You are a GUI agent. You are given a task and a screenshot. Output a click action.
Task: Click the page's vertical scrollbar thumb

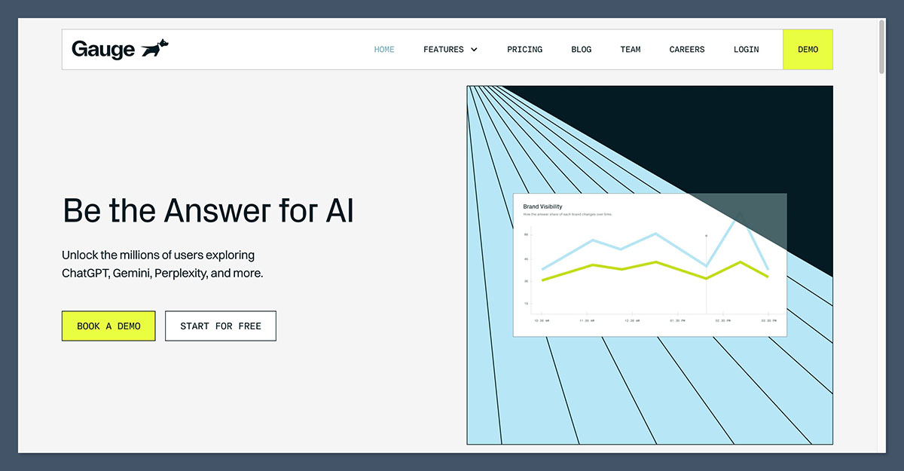click(881, 47)
